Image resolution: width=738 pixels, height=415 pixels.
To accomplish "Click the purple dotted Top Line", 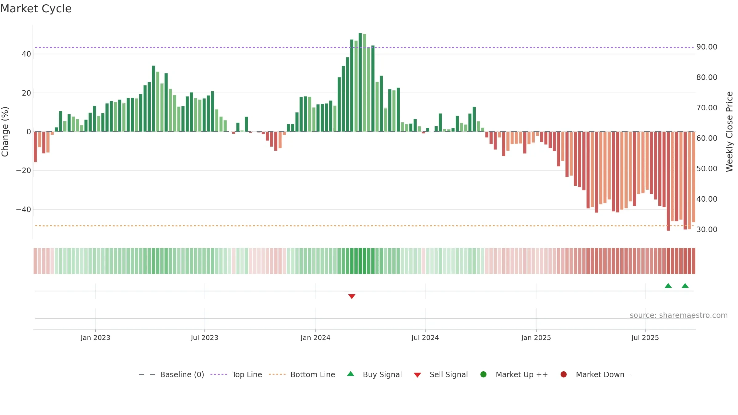I will 364,47.
